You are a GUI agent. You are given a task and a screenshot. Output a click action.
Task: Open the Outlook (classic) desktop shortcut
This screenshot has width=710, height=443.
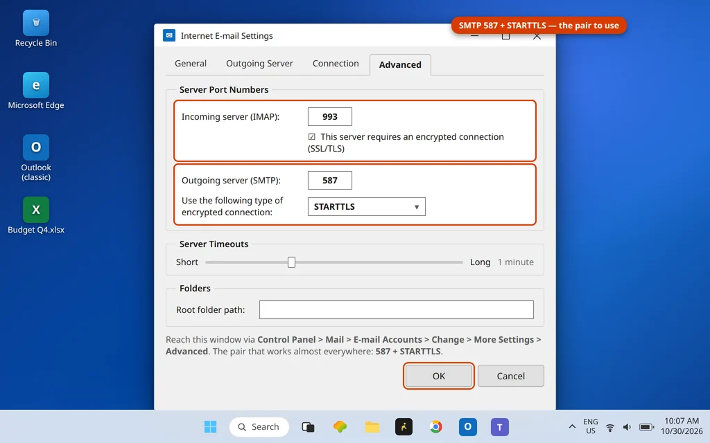tap(36, 158)
